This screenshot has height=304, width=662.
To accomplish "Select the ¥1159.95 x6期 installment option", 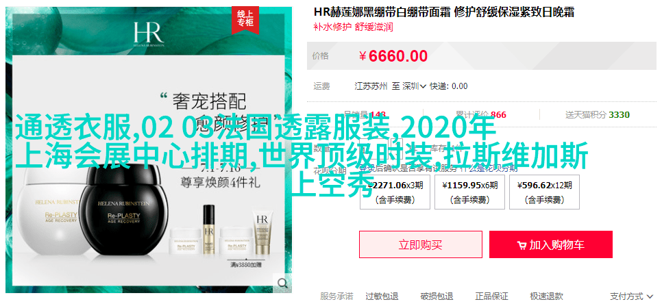I will pos(470,192).
